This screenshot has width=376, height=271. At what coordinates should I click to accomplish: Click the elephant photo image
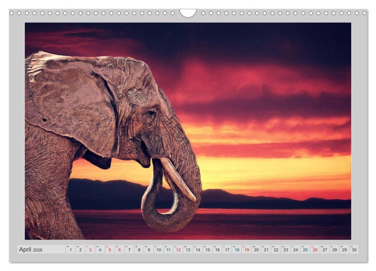pos(188,131)
